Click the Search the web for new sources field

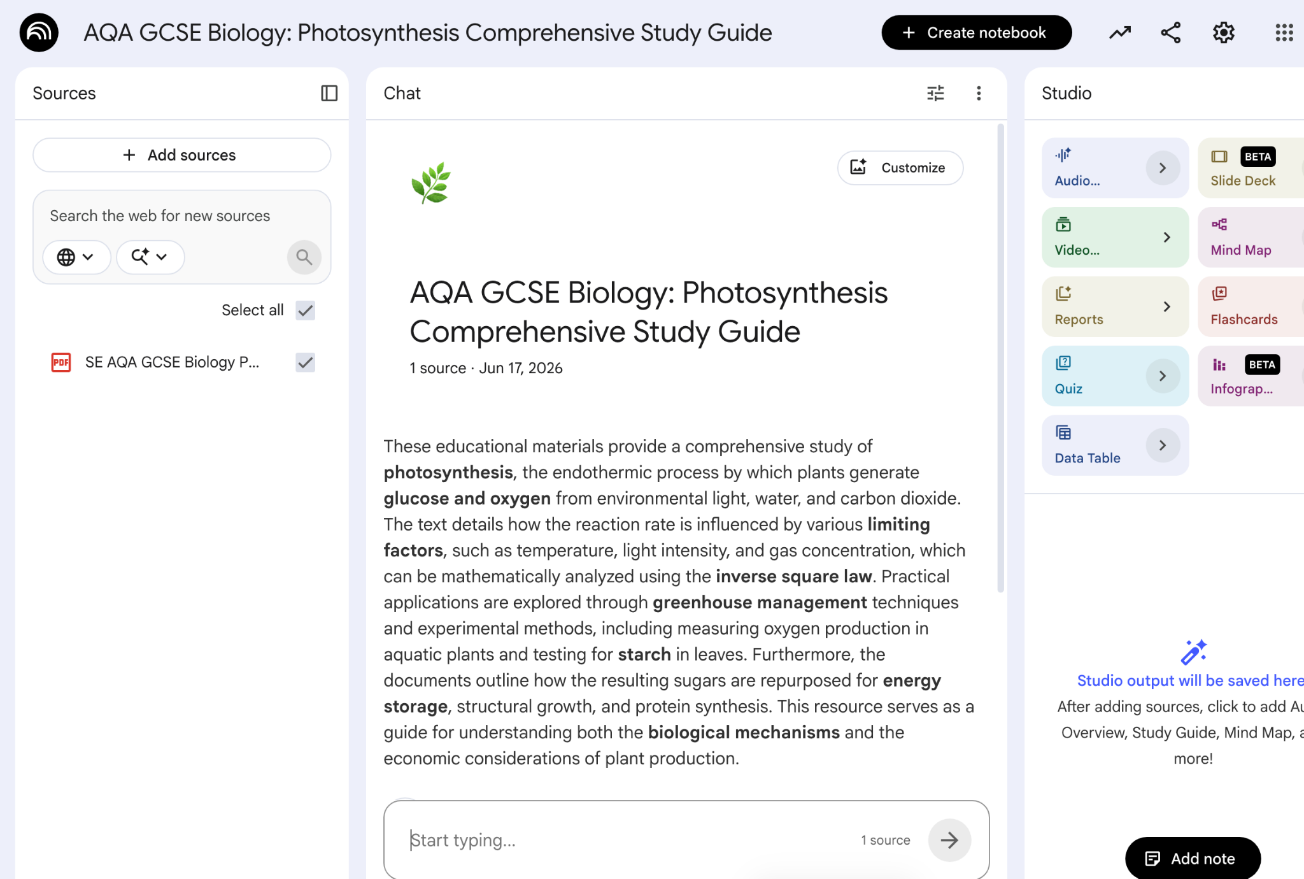click(x=181, y=216)
